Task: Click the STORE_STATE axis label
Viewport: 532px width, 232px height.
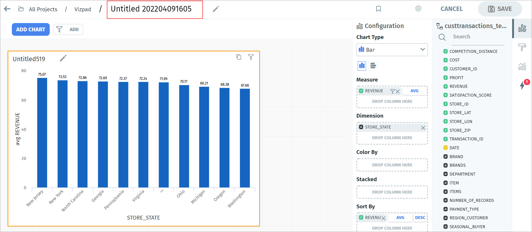Action: click(x=144, y=218)
